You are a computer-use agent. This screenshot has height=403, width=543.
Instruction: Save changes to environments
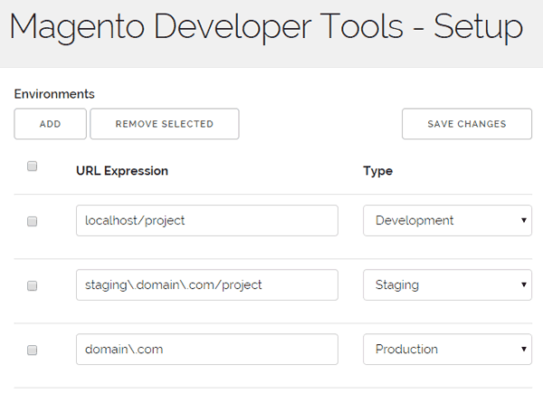[x=467, y=124]
